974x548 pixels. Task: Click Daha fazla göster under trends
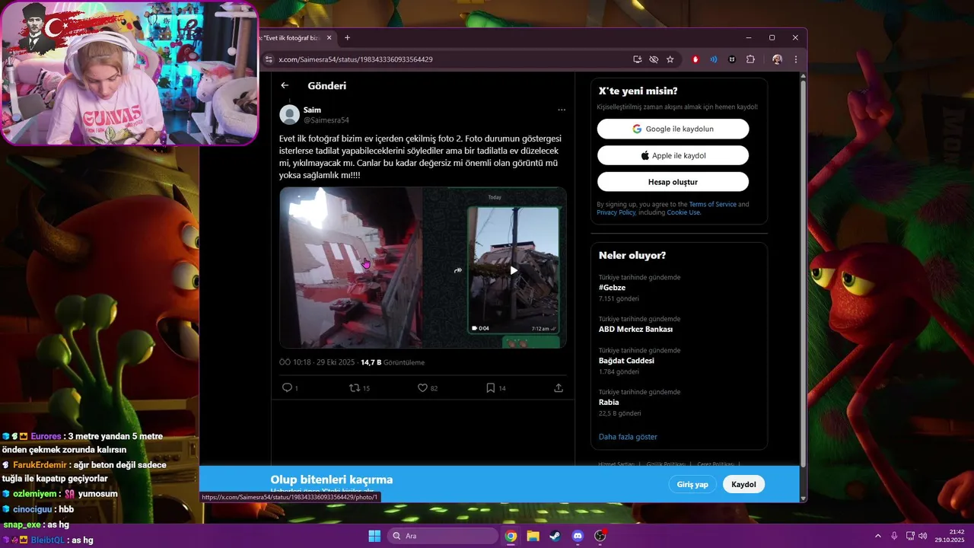(628, 437)
